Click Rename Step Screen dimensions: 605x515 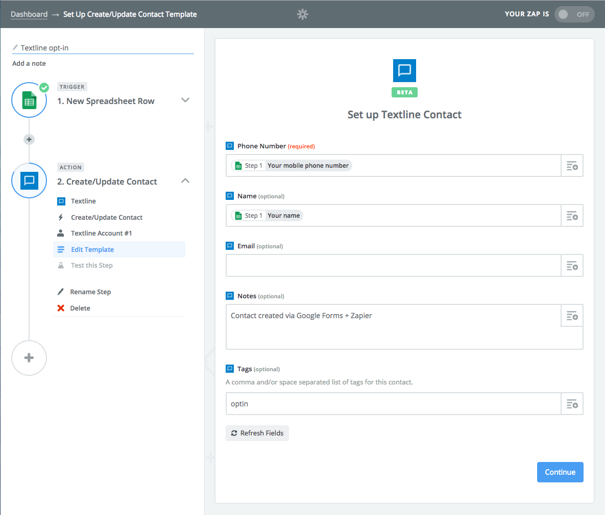pos(90,292)
